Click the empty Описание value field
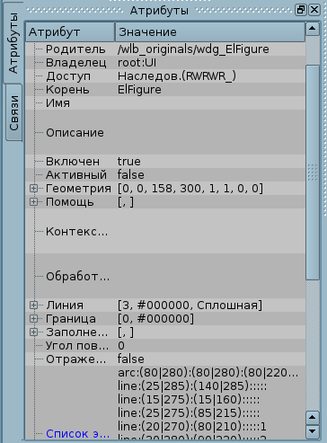Screen dimensions: 327x443 tap(210, 132)
